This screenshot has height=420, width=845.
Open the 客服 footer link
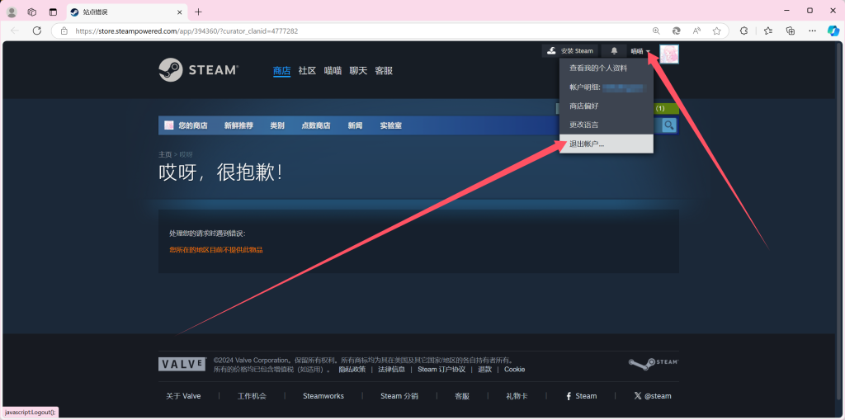462,396
